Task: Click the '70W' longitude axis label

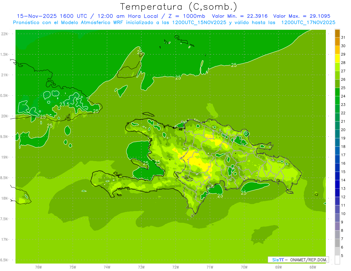Action: [x=244, y=267]
